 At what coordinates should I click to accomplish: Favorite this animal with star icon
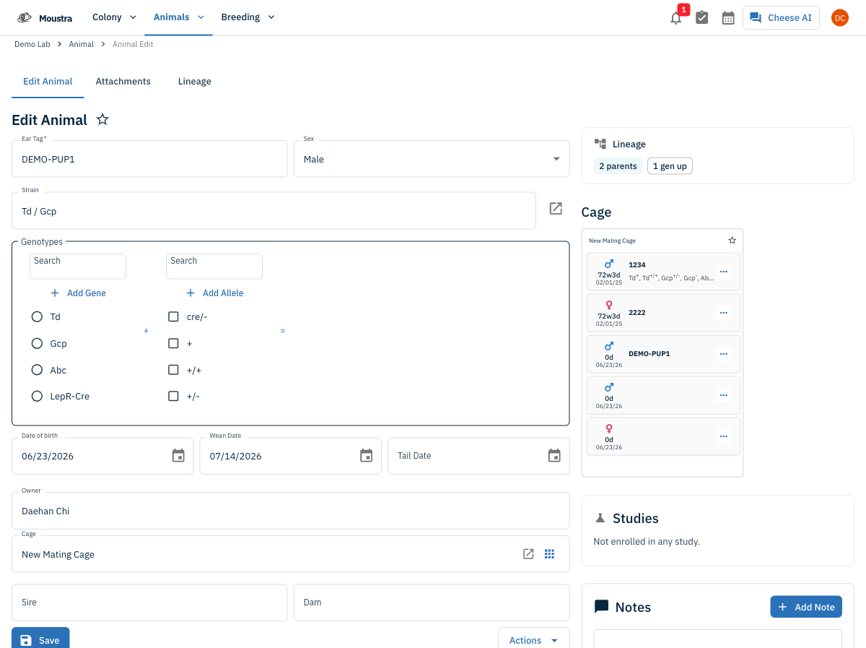102,119
